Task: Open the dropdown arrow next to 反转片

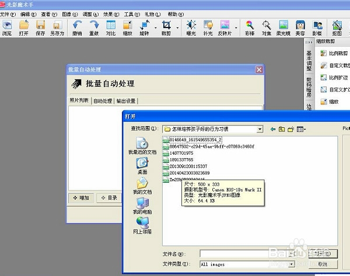Action: 236,28
